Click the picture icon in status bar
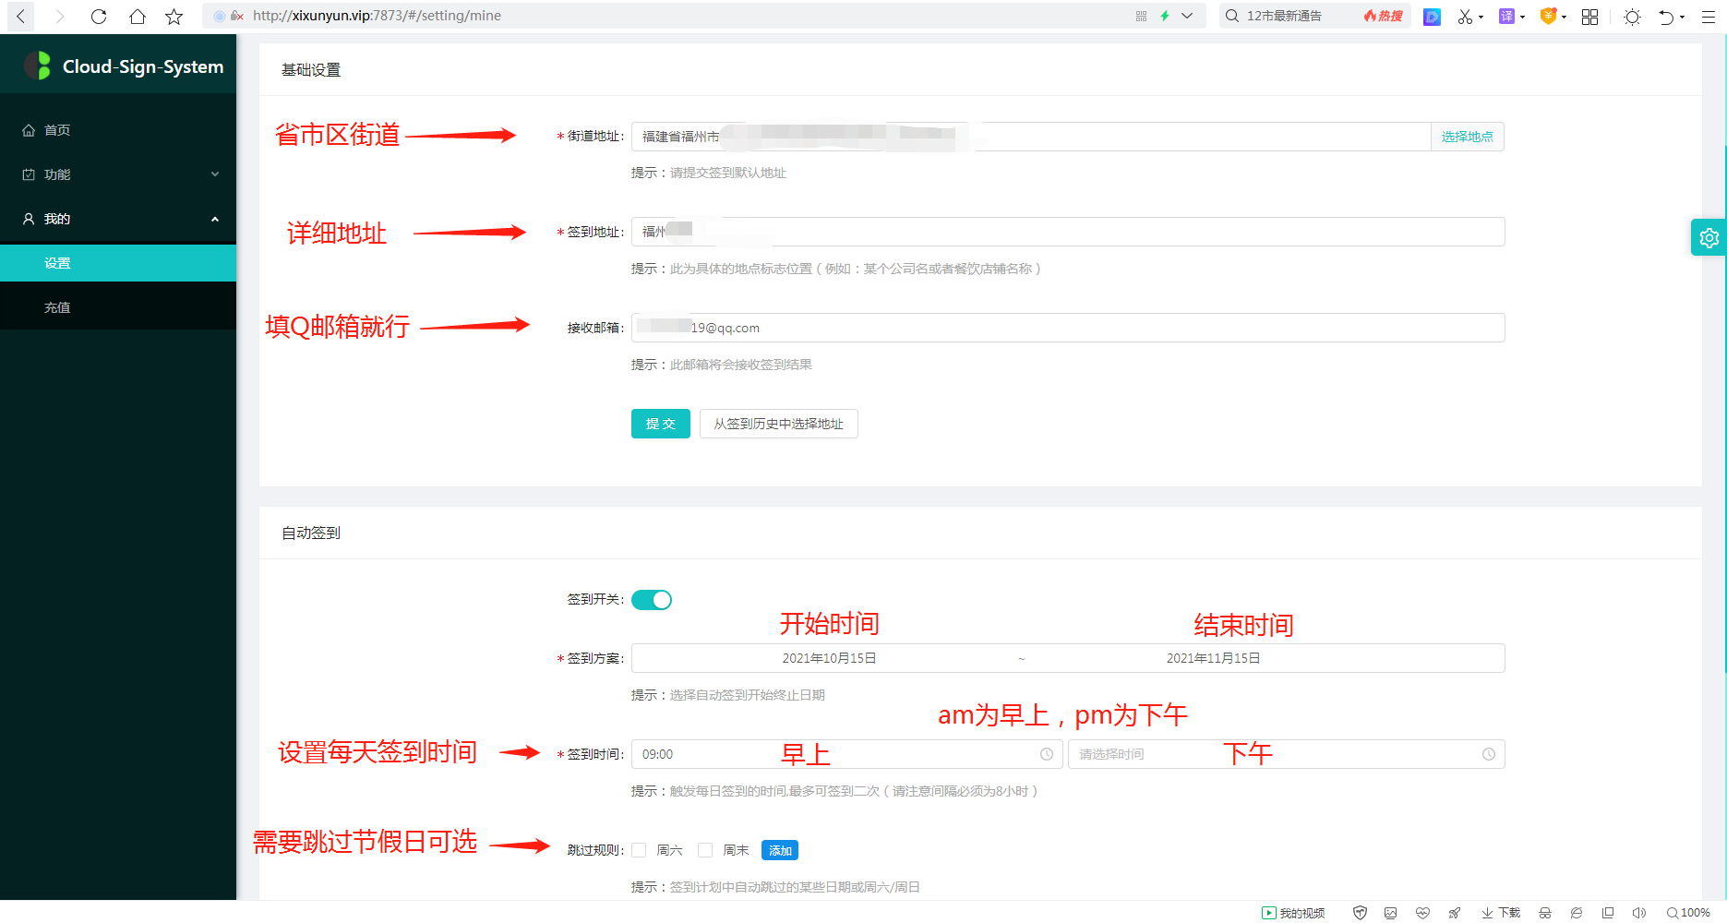This screenshot has height=923, width=1727. (1391, 913)
